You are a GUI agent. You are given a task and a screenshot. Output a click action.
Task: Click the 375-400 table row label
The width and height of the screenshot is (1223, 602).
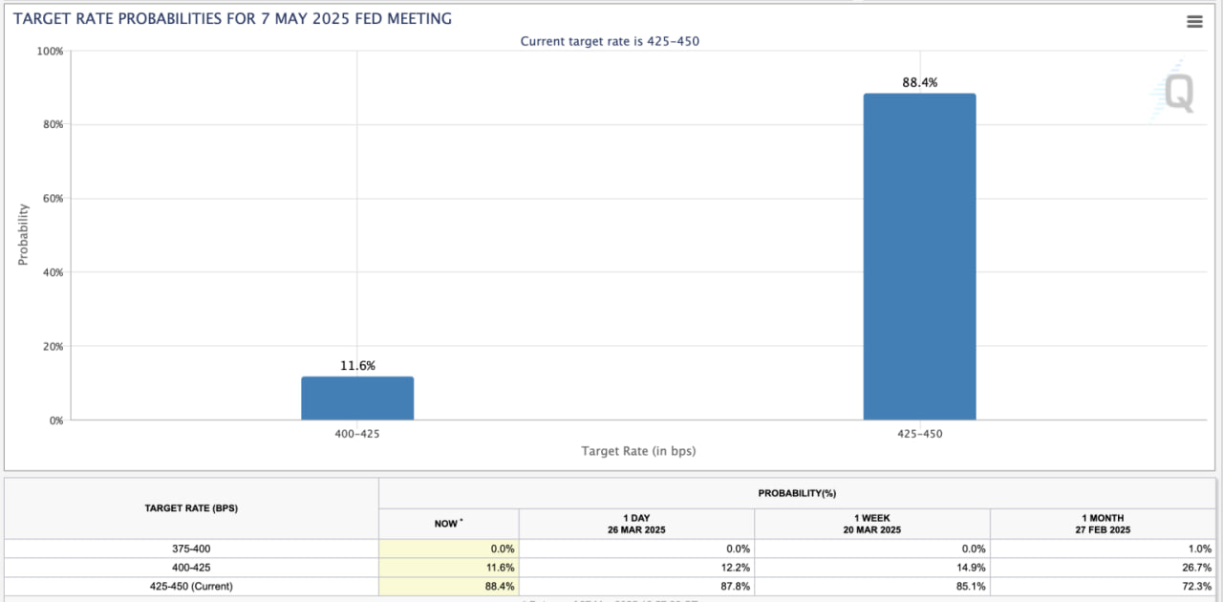pyautogui.click(x=191, y=549)
